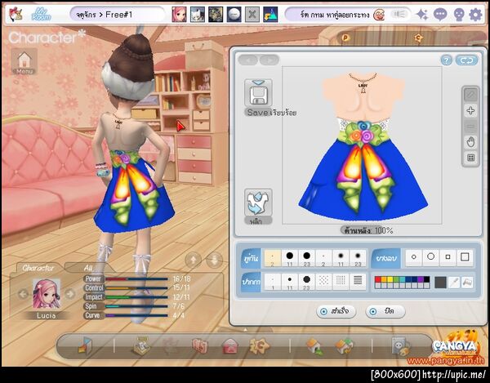Click the house with green arrow icon
The height and width of the screenshot is (383, 490).
click(314, 346)
